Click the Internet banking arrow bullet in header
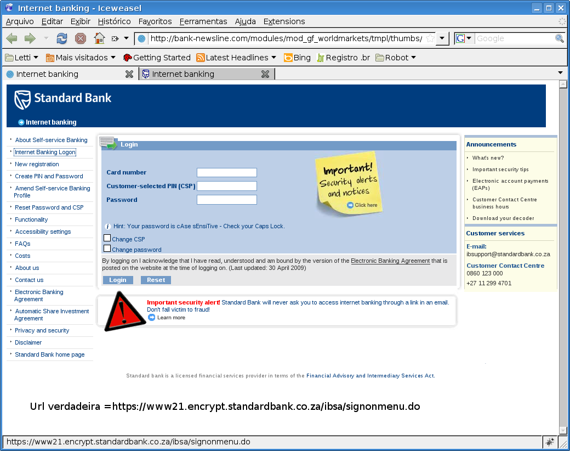 (21, 122)
